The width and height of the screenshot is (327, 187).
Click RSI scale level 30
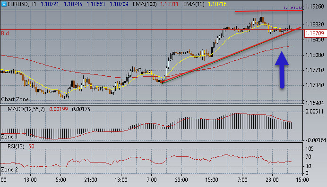(x=308, y=166)
